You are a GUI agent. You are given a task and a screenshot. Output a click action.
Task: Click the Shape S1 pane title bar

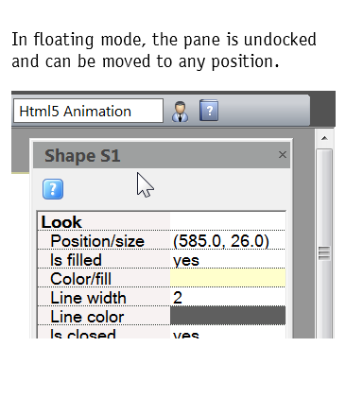(x=162, y=155)
